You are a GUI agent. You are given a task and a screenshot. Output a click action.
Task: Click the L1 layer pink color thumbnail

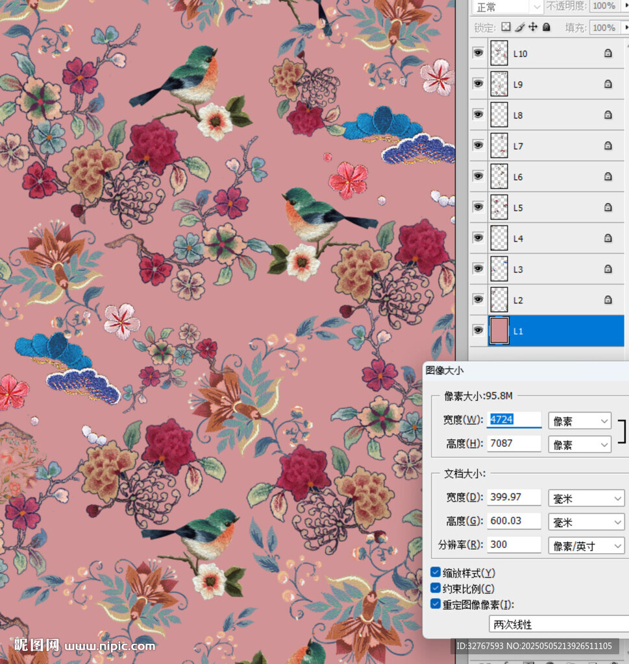pyautogui.click(x=499, y=331)
